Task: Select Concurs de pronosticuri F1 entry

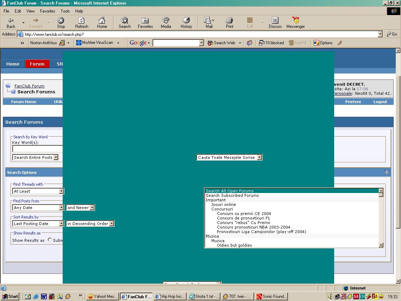Action: click(x=292, y=218)
